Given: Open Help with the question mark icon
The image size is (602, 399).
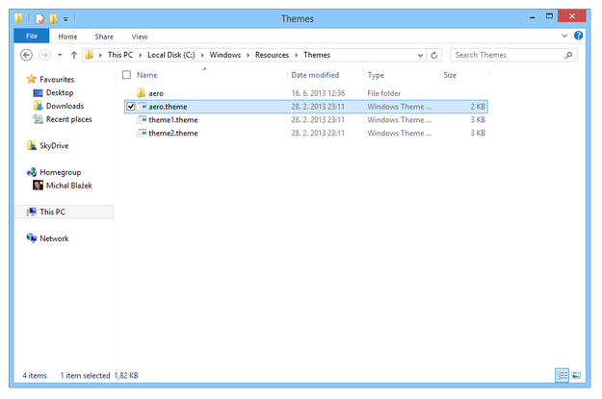Looking at the screenshot, I should [578, 36].
